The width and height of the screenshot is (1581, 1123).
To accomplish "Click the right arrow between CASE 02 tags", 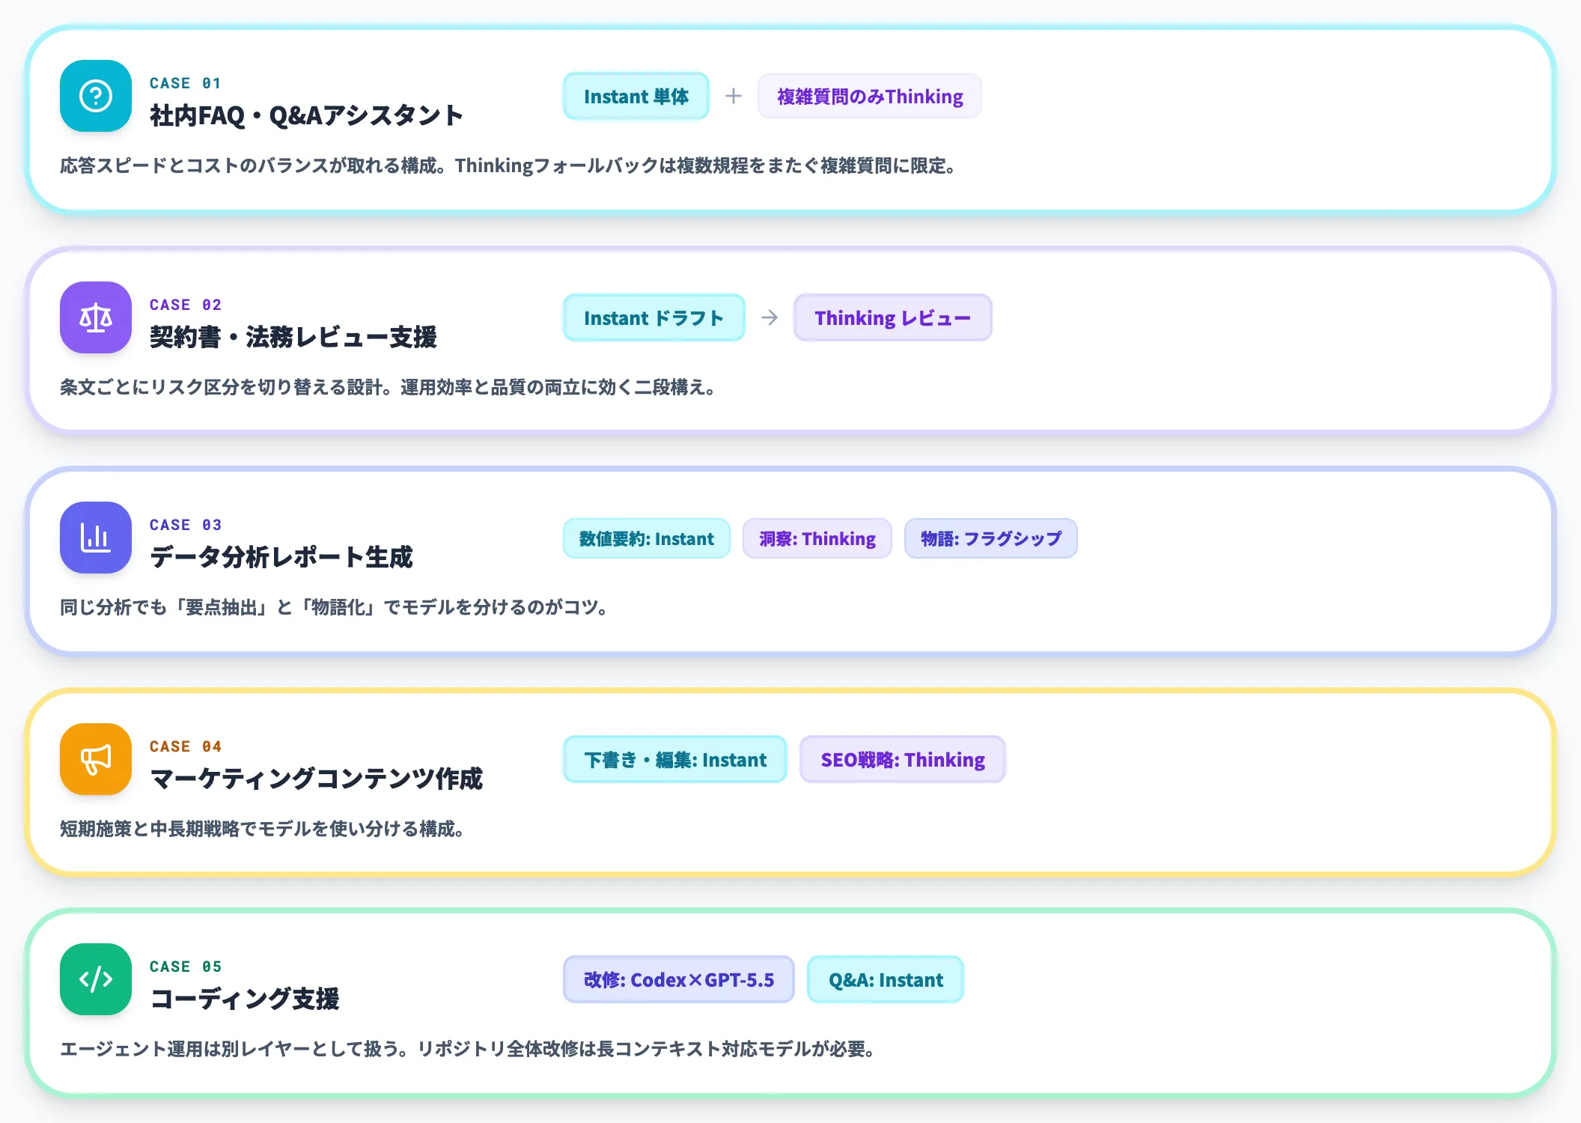I will pos(770,317).
